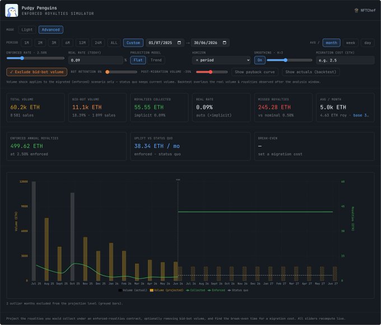Screen dimensions: 381x325
Task: Click the Real rate (today) input field
Action: tap(96, 61)
